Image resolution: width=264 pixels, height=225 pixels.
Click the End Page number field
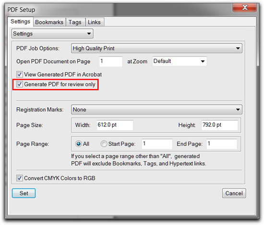pyautogui.click(x=222, y=144)
